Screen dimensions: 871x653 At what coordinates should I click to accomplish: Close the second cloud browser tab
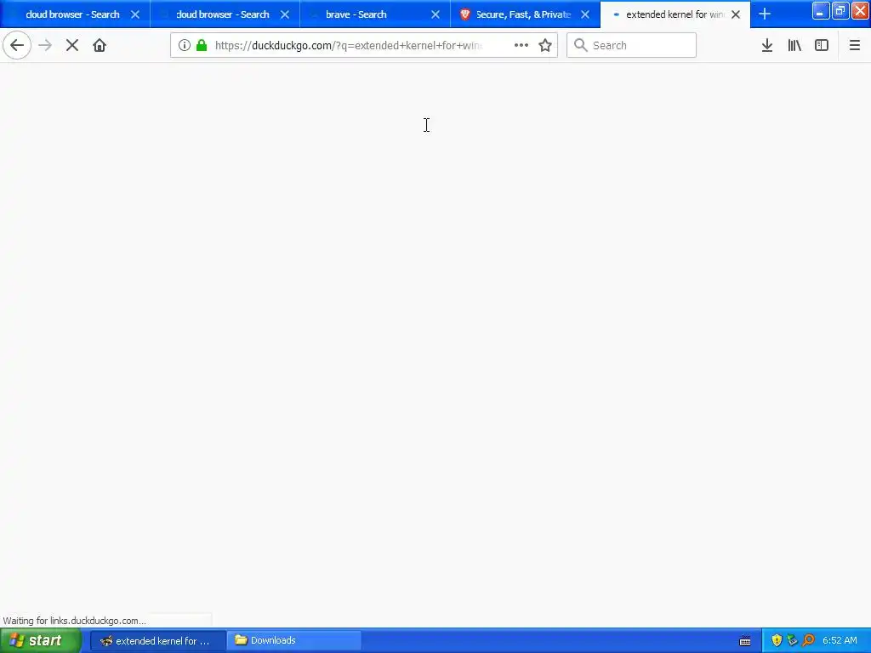point(285,14)
